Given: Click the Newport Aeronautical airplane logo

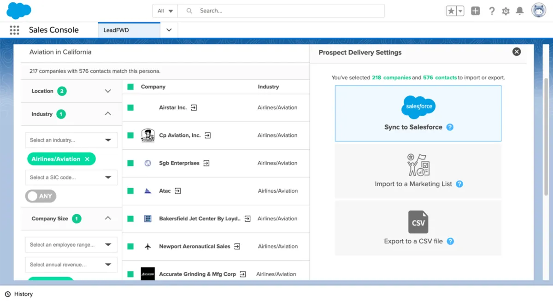Looking at the screenshot, I should click(148, 247).
